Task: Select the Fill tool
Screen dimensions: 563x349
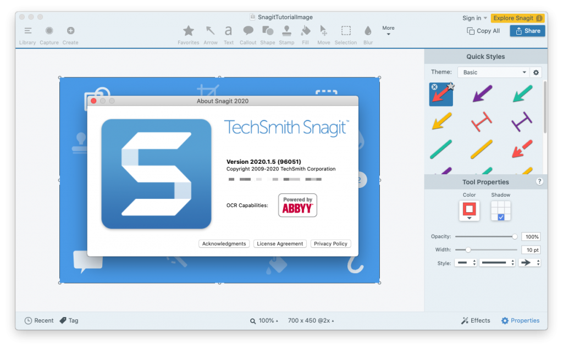Action: [x=305, y=35]
